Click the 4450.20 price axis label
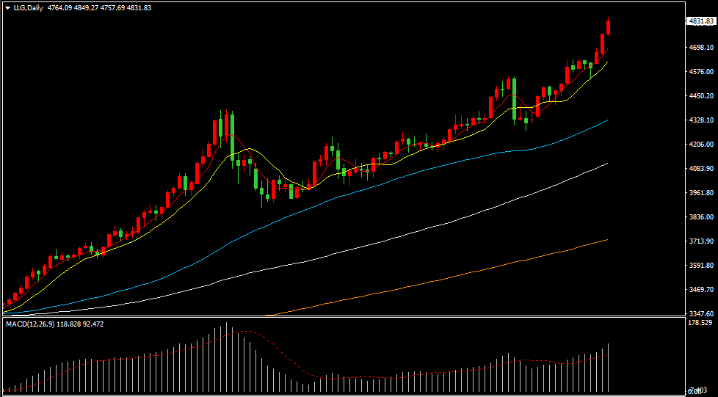This screenshot has width=718, height=397. pyautogui.click(x=700, y=96)
